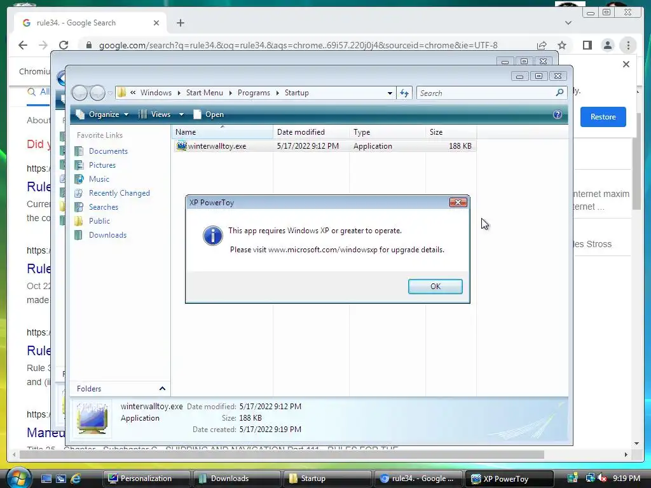Screen dimensions: 651x488
Task: Bookmark this page star icon
Action: (562, 45)
